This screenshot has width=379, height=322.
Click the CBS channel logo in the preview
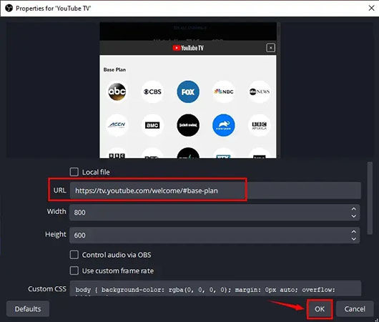coord(152,92)
